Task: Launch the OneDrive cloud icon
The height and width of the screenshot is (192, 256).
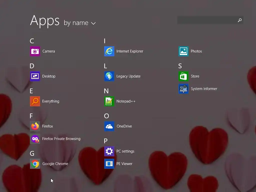Action: (109, 126)
